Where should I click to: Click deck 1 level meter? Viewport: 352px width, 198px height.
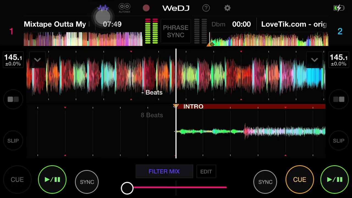pyautogui.click(x=151, y=31)
